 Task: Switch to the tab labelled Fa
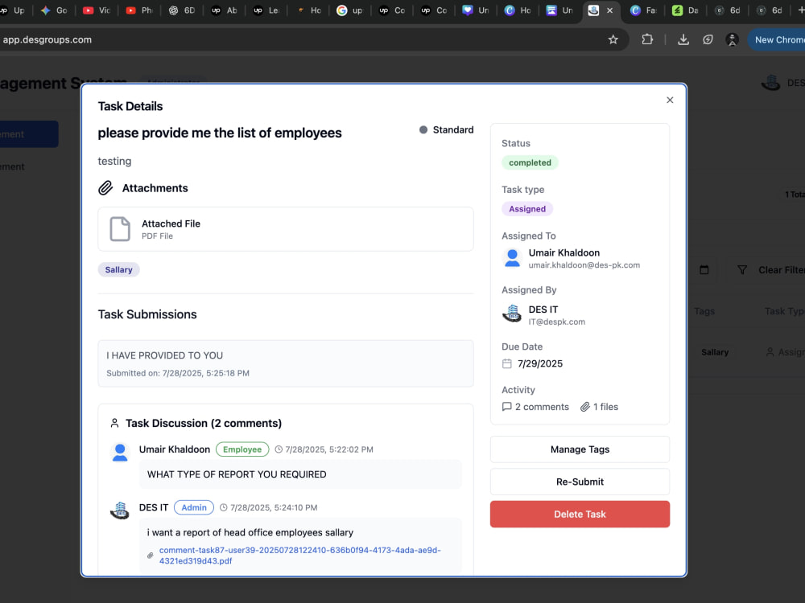(644, 10)
